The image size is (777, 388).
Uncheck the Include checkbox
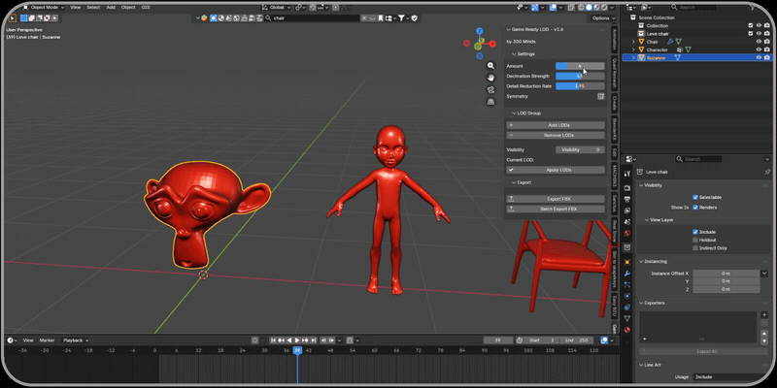click(695, 232)
